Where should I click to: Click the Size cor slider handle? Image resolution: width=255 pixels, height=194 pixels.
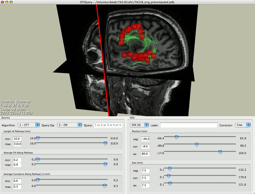pos(169,176)
